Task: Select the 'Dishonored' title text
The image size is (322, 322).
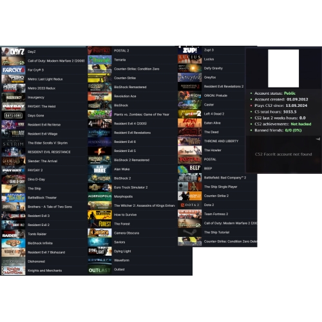Action: pyautogui.click(x=36, y=261)
